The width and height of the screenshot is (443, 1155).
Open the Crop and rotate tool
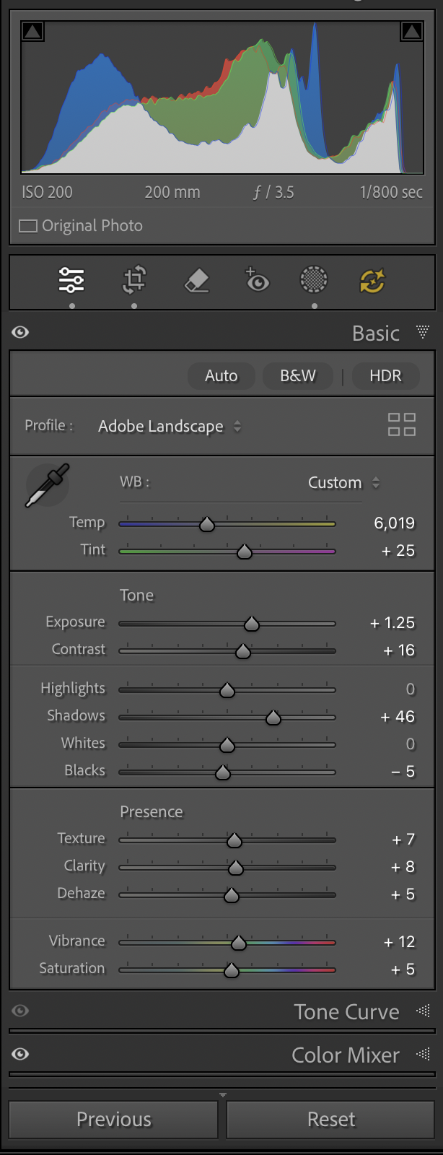coord(134,279)
